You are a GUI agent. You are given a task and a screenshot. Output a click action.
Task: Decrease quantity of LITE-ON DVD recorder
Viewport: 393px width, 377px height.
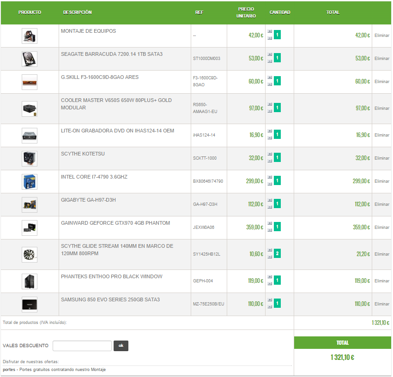(x=270, y=138)
